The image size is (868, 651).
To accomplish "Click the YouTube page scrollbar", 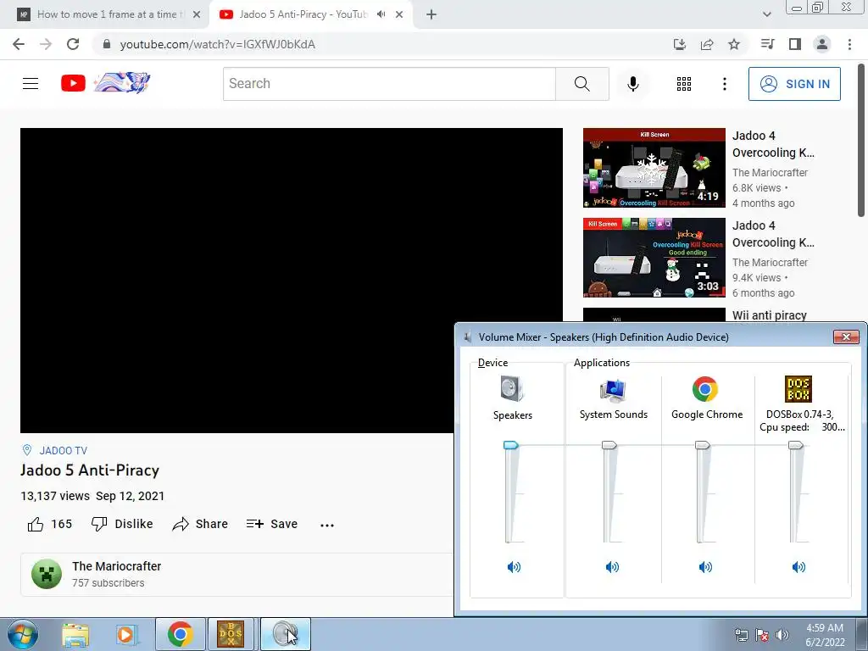I will (861, 141).
